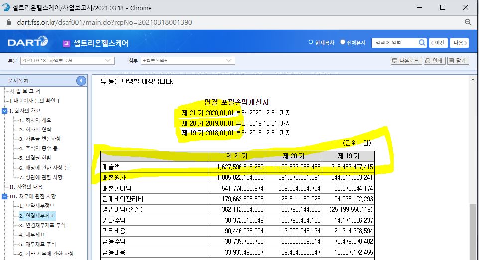Click the URL address bar
The height and width of the screenshot is (260, 479).
tap(104, 22)
